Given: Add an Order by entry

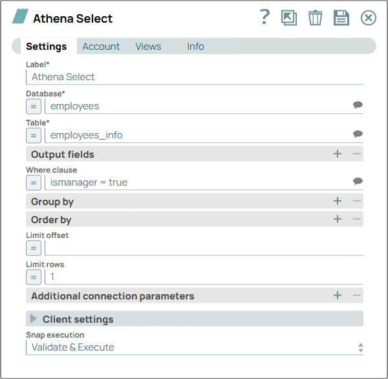Looking at the screenshot, I should click(x=338, y=219).
